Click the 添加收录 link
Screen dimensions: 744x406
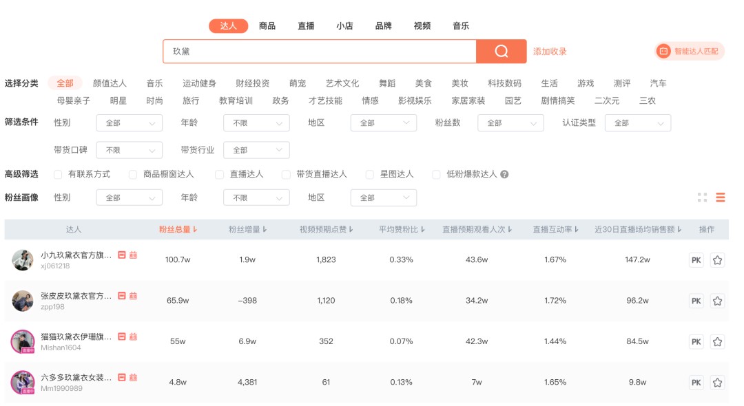point(550,52)
